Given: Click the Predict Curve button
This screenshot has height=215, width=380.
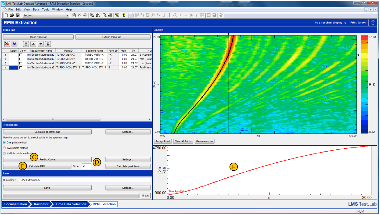Looking at the screenshot, I should coord(47,159).
